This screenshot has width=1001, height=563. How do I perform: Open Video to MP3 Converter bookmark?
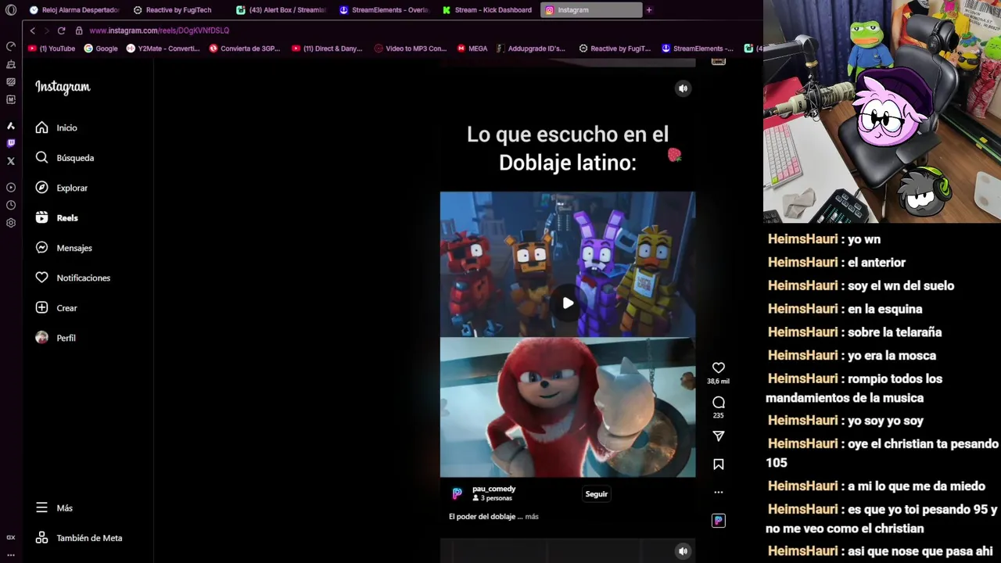coord(410,48)
